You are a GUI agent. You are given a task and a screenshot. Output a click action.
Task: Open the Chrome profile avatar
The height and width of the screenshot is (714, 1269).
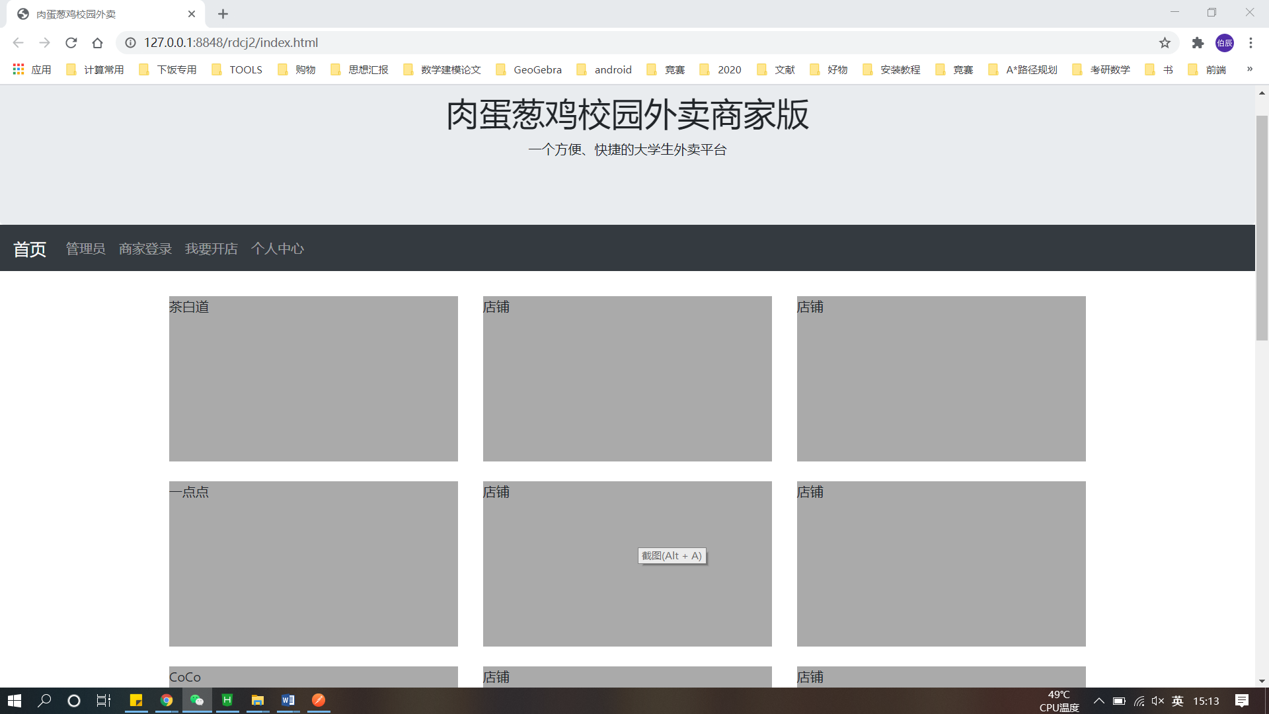click(1224, 43)
